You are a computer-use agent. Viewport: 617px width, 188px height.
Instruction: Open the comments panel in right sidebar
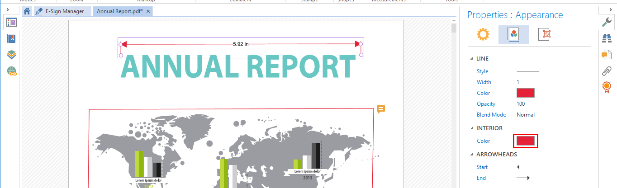(x=607, y=55)
